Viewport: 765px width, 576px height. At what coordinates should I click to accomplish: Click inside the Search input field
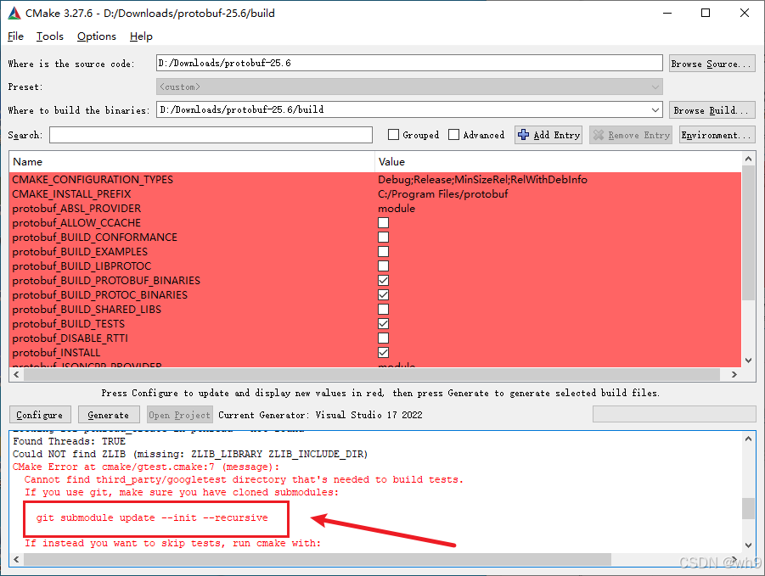coord(212,134)
